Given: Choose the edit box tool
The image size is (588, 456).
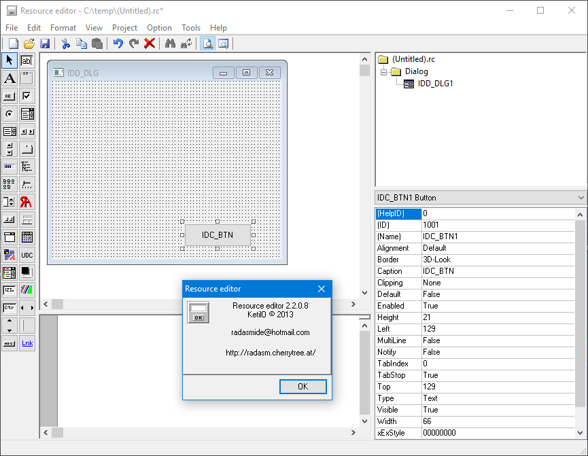Looking at the screenshot, I should click(x=27, y=60).
